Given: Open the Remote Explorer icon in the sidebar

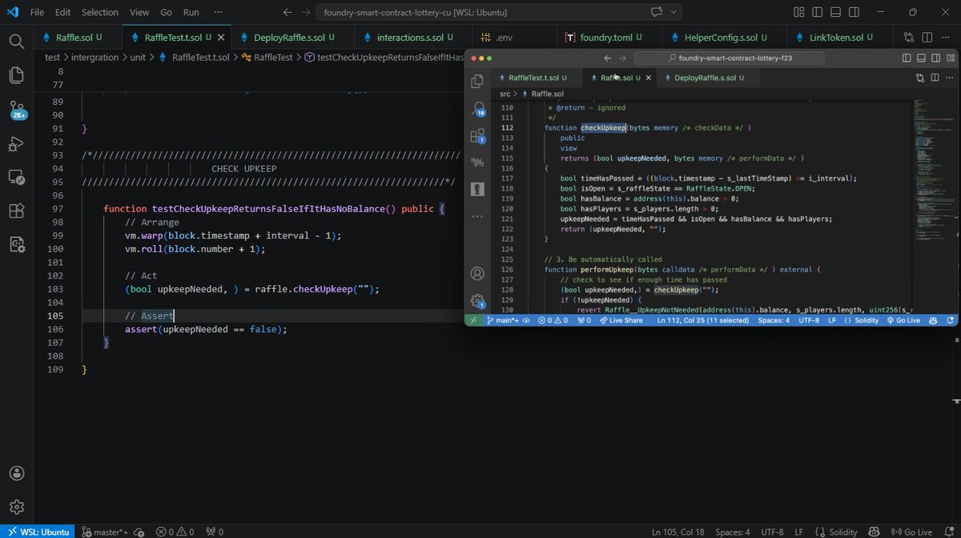Looking at the screenshot, I should 17,178.
